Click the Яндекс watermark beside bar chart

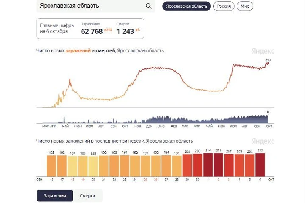[x=263, y=141]
